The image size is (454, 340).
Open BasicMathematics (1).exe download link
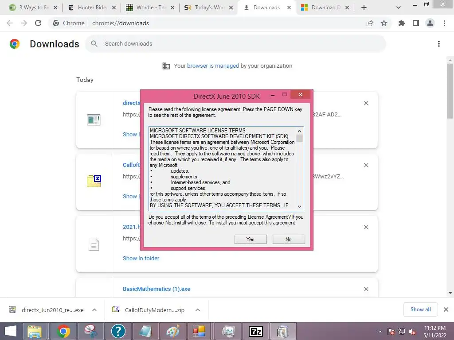coord(157,289)
